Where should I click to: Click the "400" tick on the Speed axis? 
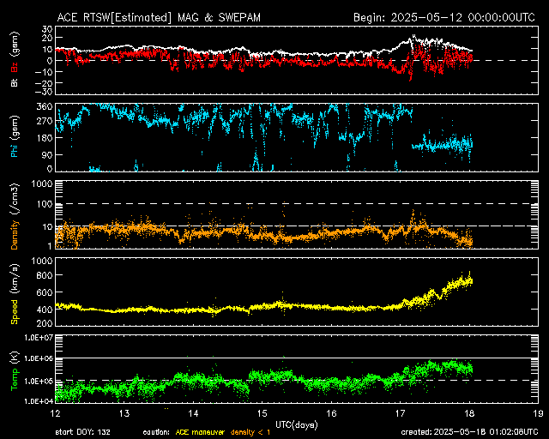click(45, 310)
